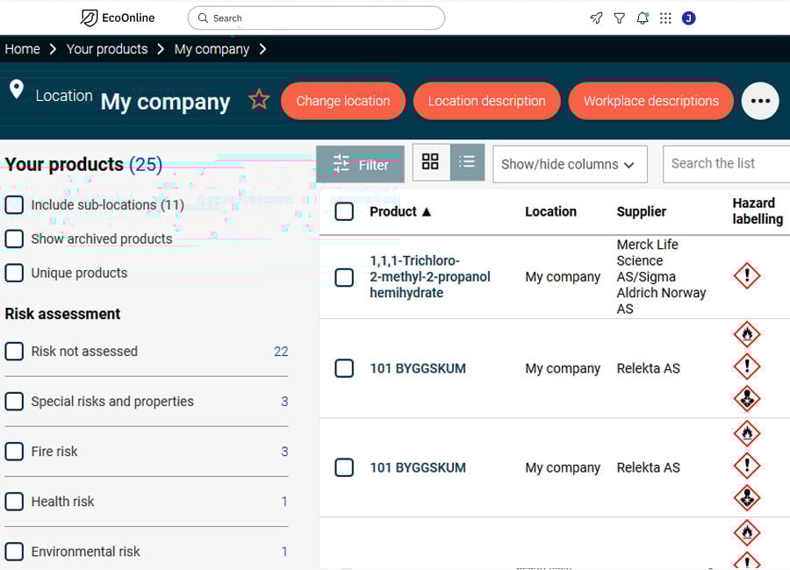The image size is (790, 570).
Task: Go to Home breadcrumb
Action: tap(22, 49)
